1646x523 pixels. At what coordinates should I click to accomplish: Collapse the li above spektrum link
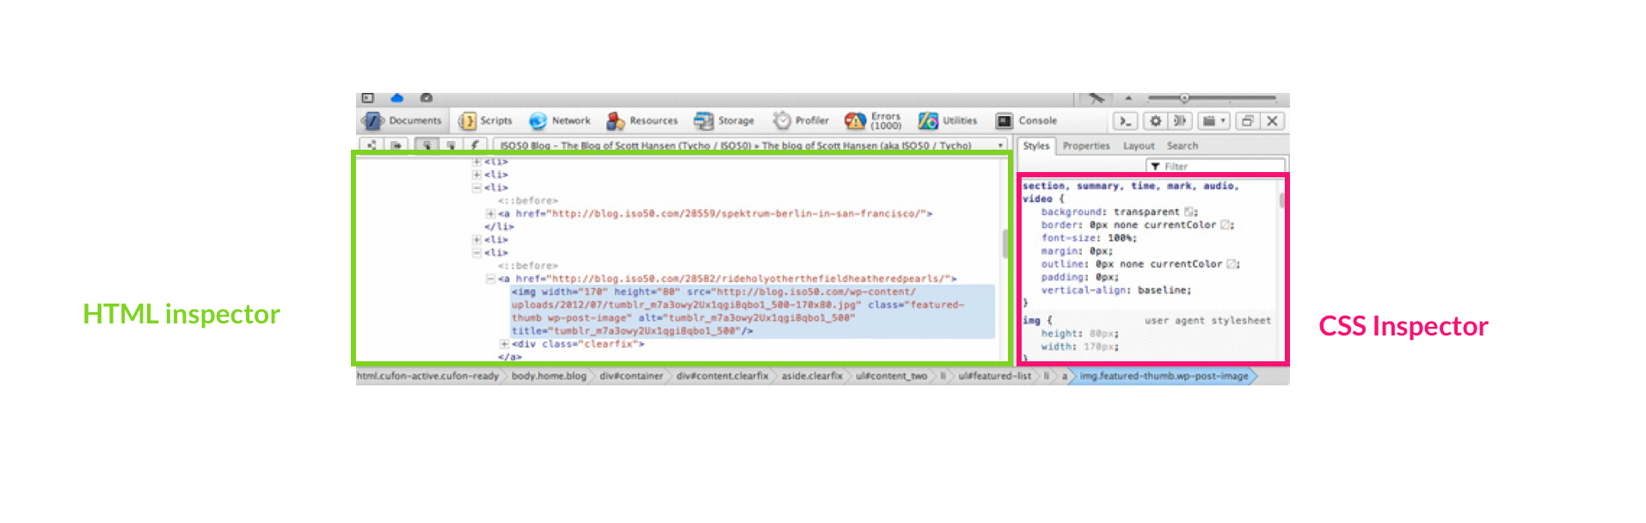coord(476,188)
